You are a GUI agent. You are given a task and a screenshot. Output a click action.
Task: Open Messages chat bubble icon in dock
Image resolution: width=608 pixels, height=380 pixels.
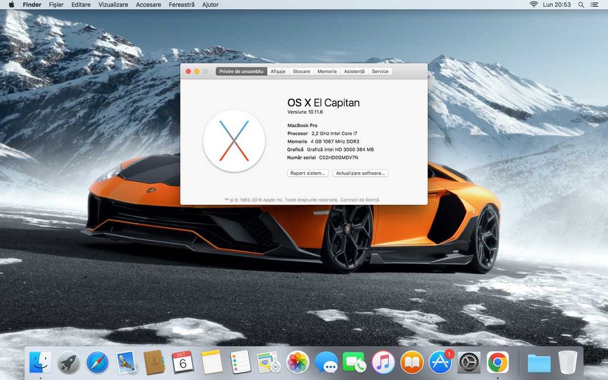click(326, 363)
